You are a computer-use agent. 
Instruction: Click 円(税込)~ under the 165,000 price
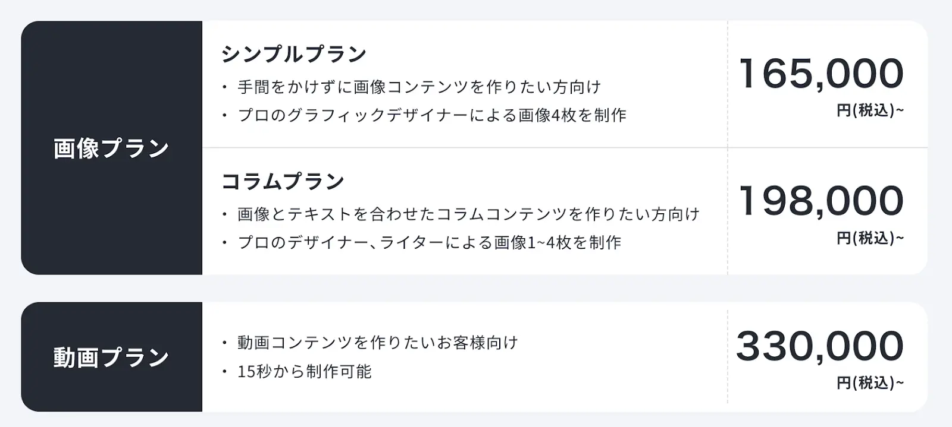870,111
